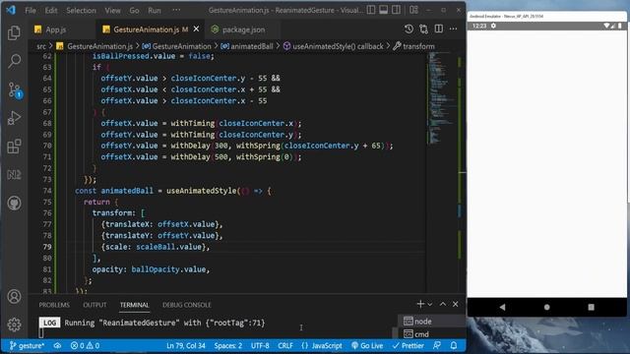The width and height of the screenshot is (630, 354).
Task: Tap the Android emulator Overview button
Action: point(591,307)
